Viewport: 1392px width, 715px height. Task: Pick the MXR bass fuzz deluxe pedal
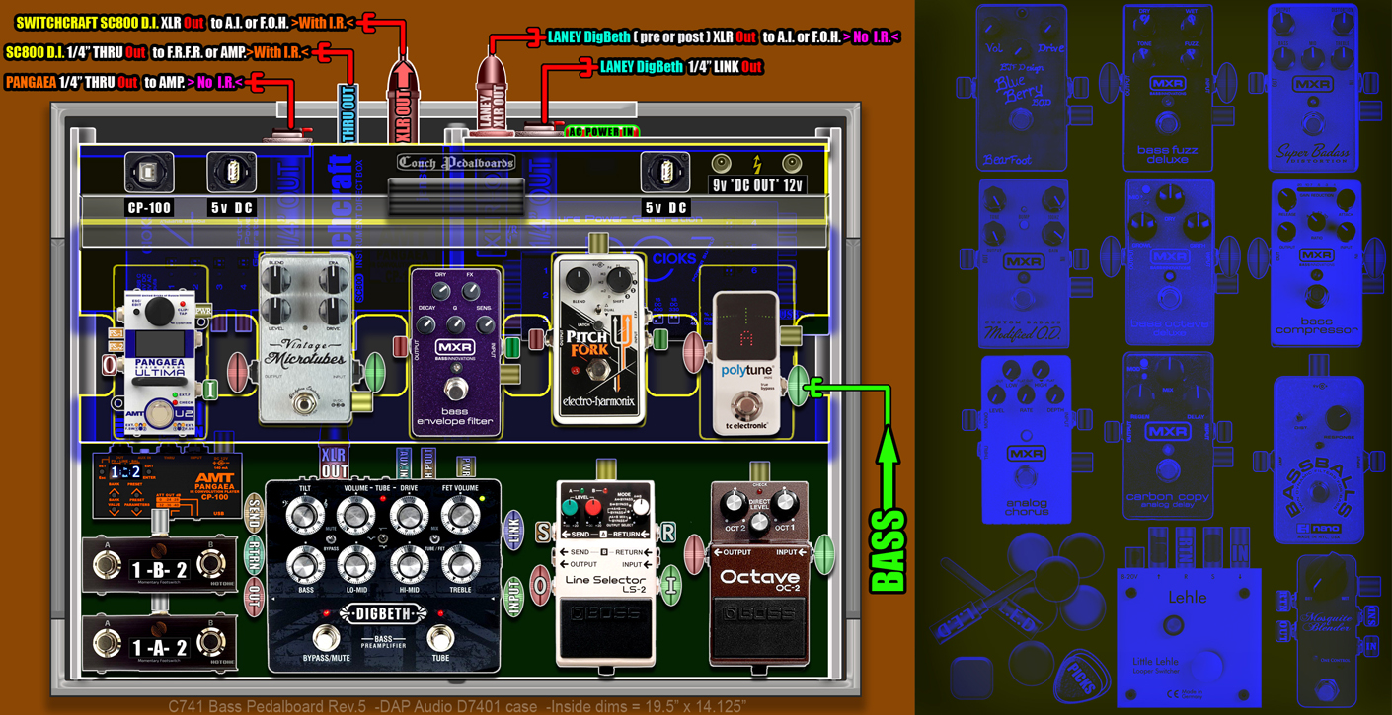pos(1168,87)
